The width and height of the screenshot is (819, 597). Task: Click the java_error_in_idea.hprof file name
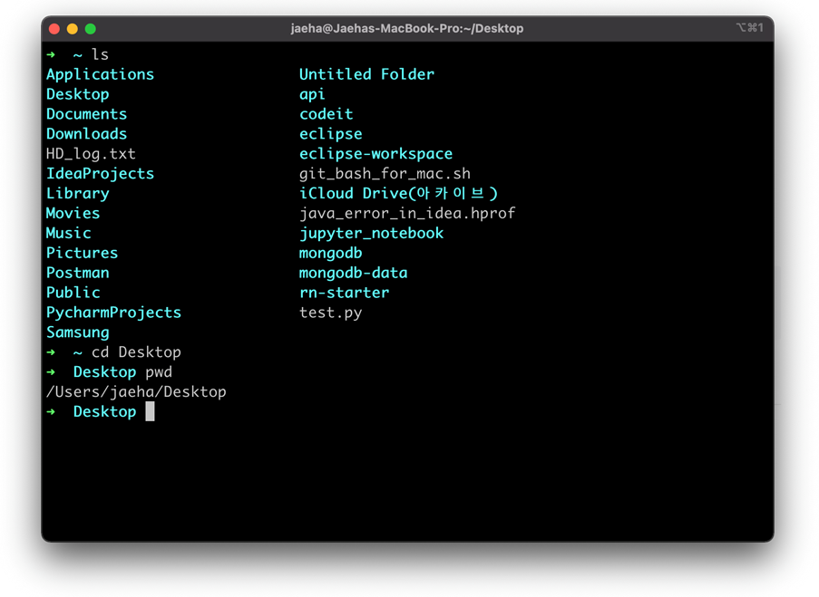tap(407, 214)
